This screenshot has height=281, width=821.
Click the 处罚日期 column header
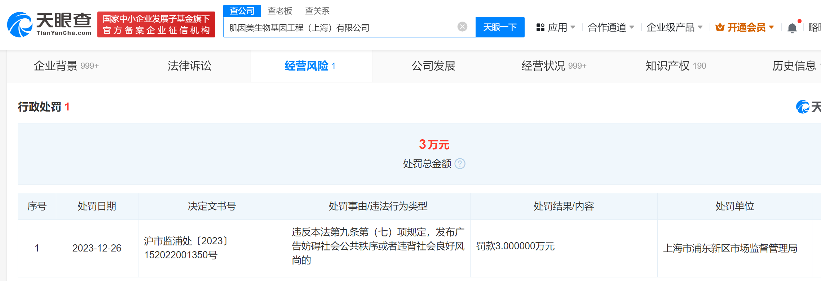[97, 206]
